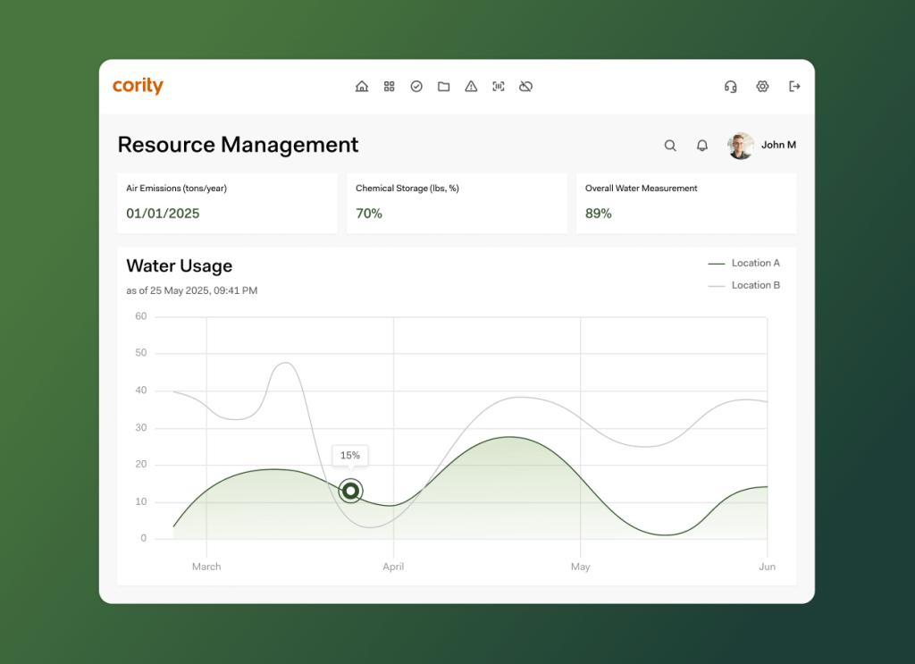Open the Air Emissions date selector
Screen dimensions: 915x664
point(162,214)
